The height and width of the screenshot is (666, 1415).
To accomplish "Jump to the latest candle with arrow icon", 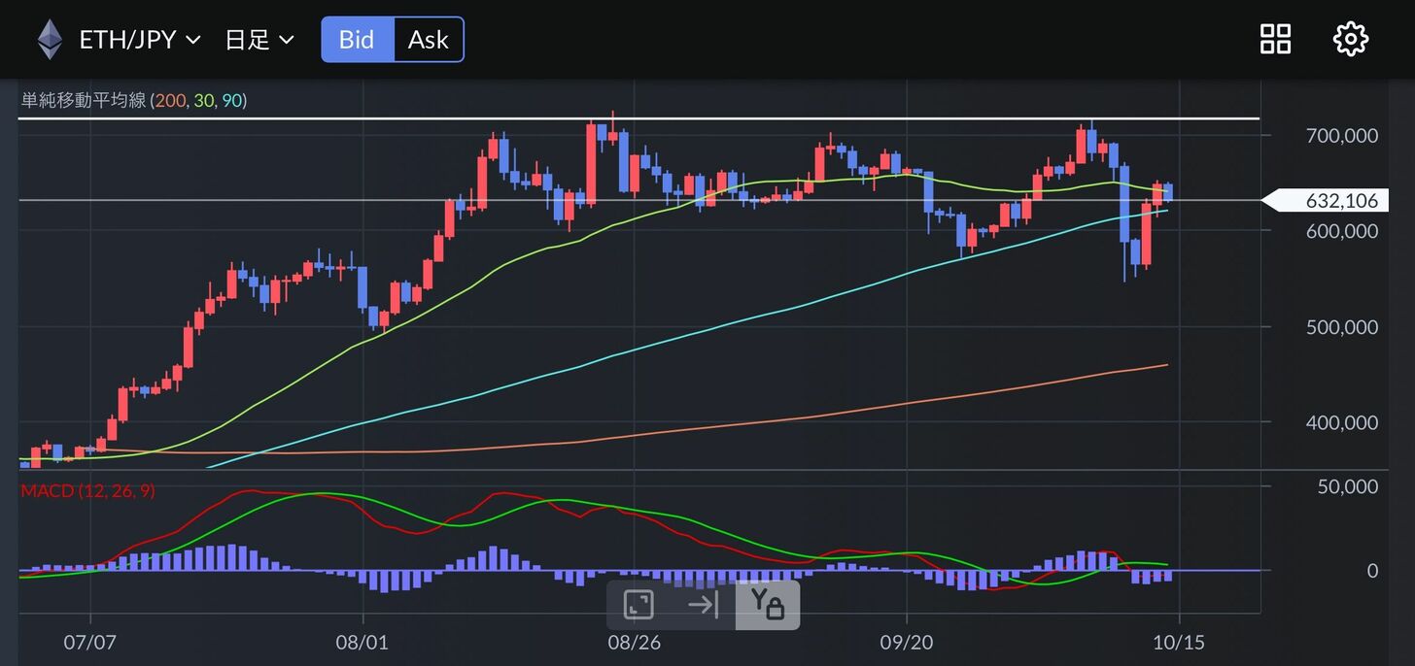I will coord(703,605).
